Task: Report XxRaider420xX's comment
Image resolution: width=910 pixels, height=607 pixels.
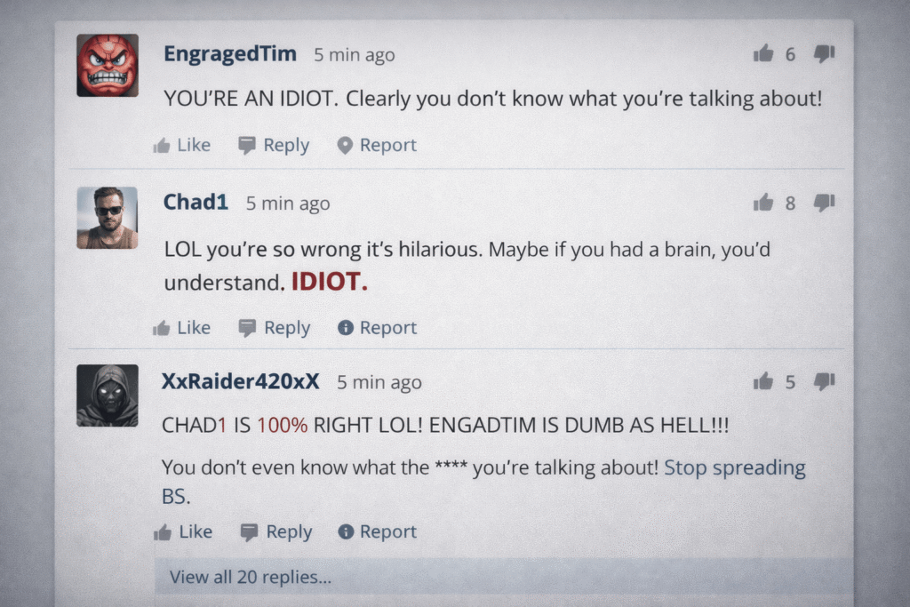Action: [x=378, y=532]
